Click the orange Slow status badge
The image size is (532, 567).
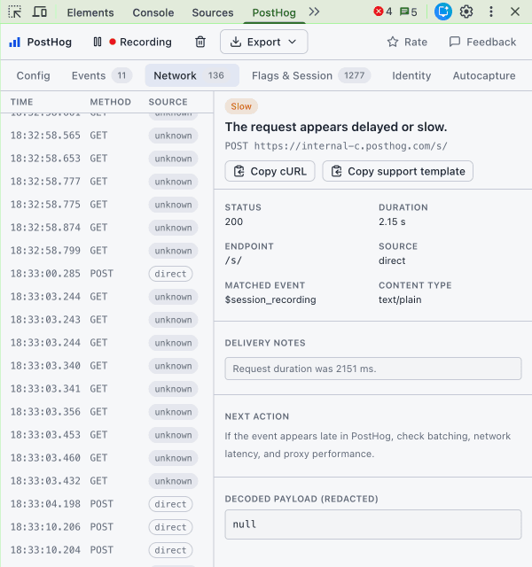[x=241, y=106]
